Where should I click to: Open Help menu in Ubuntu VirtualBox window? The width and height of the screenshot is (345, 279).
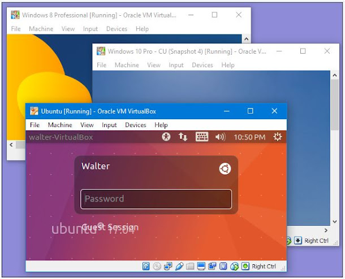coord(161,125)
